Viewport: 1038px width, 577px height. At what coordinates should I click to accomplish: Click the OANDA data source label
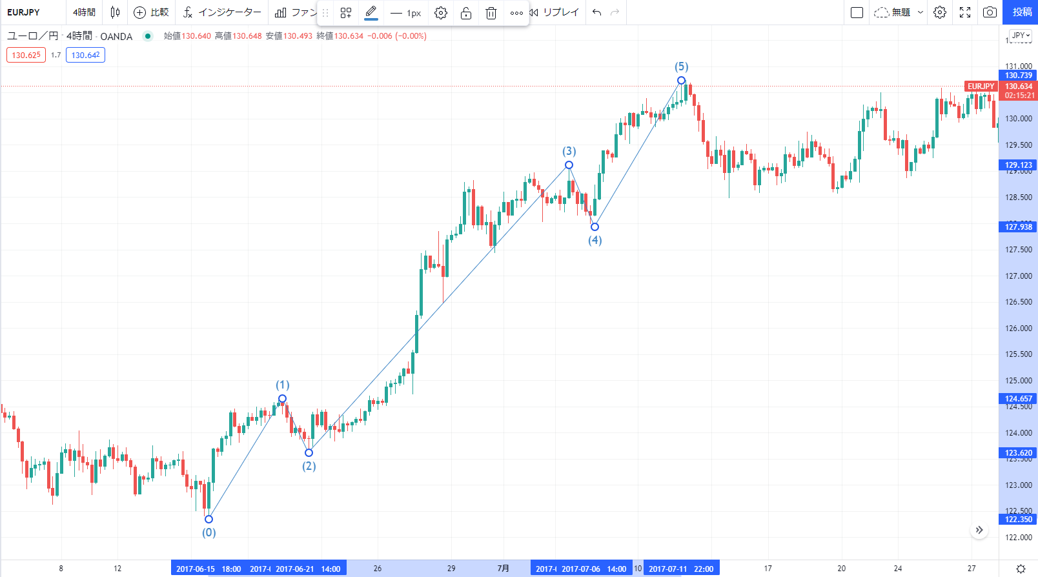pyautogui.click(x=116, y=37)
